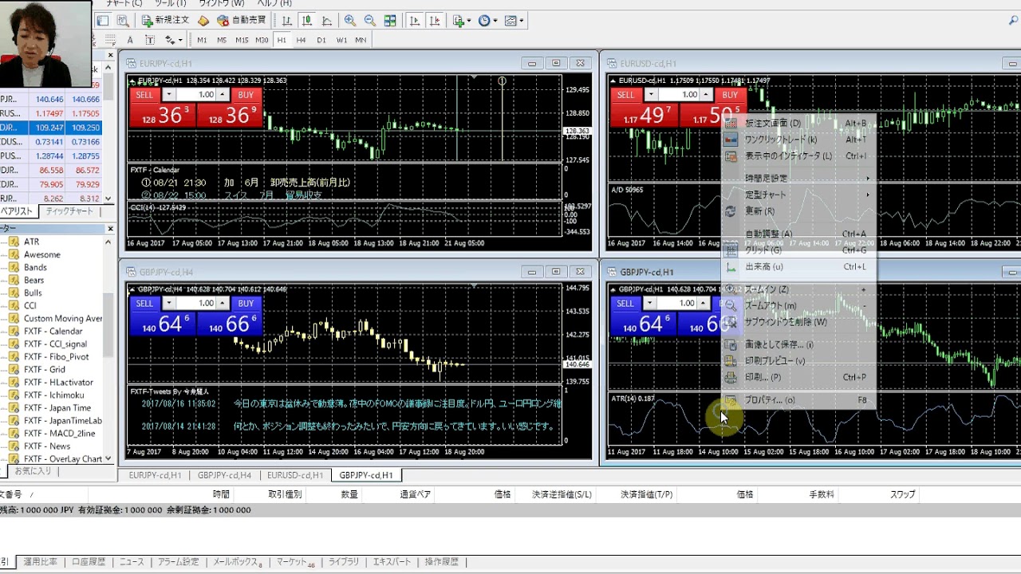
Task: Select the D1 timeframe
Action: pyautogui.click(x=321, y=40)
